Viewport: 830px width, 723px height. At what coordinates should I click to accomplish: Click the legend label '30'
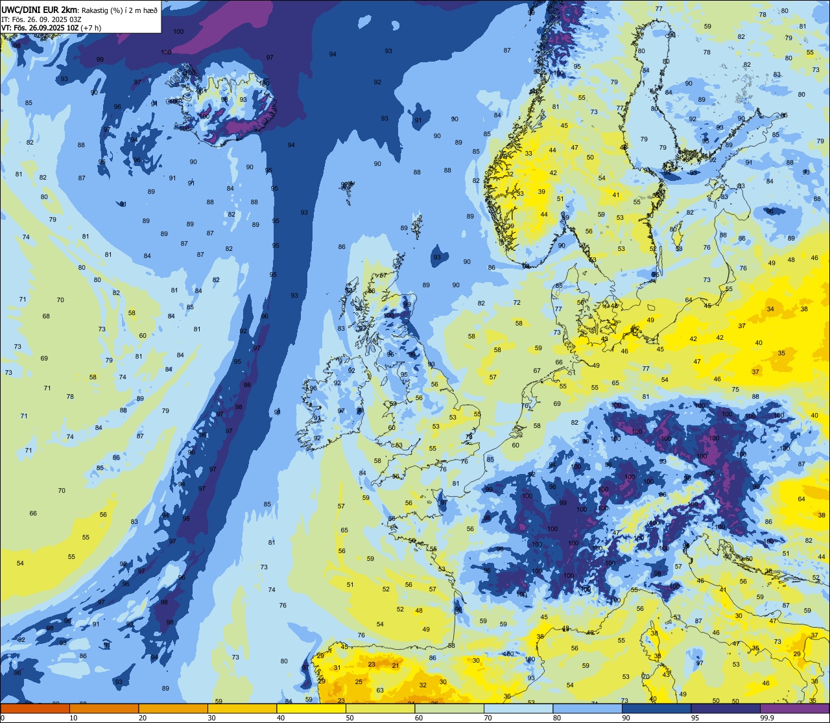coord(211,718)
